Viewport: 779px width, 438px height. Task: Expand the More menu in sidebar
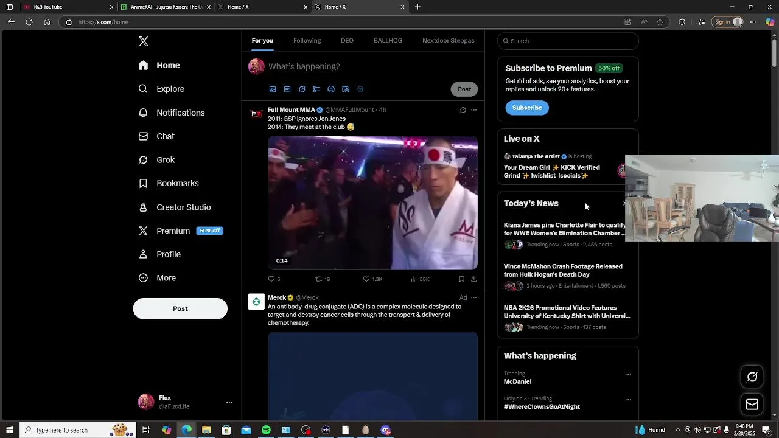158,278
